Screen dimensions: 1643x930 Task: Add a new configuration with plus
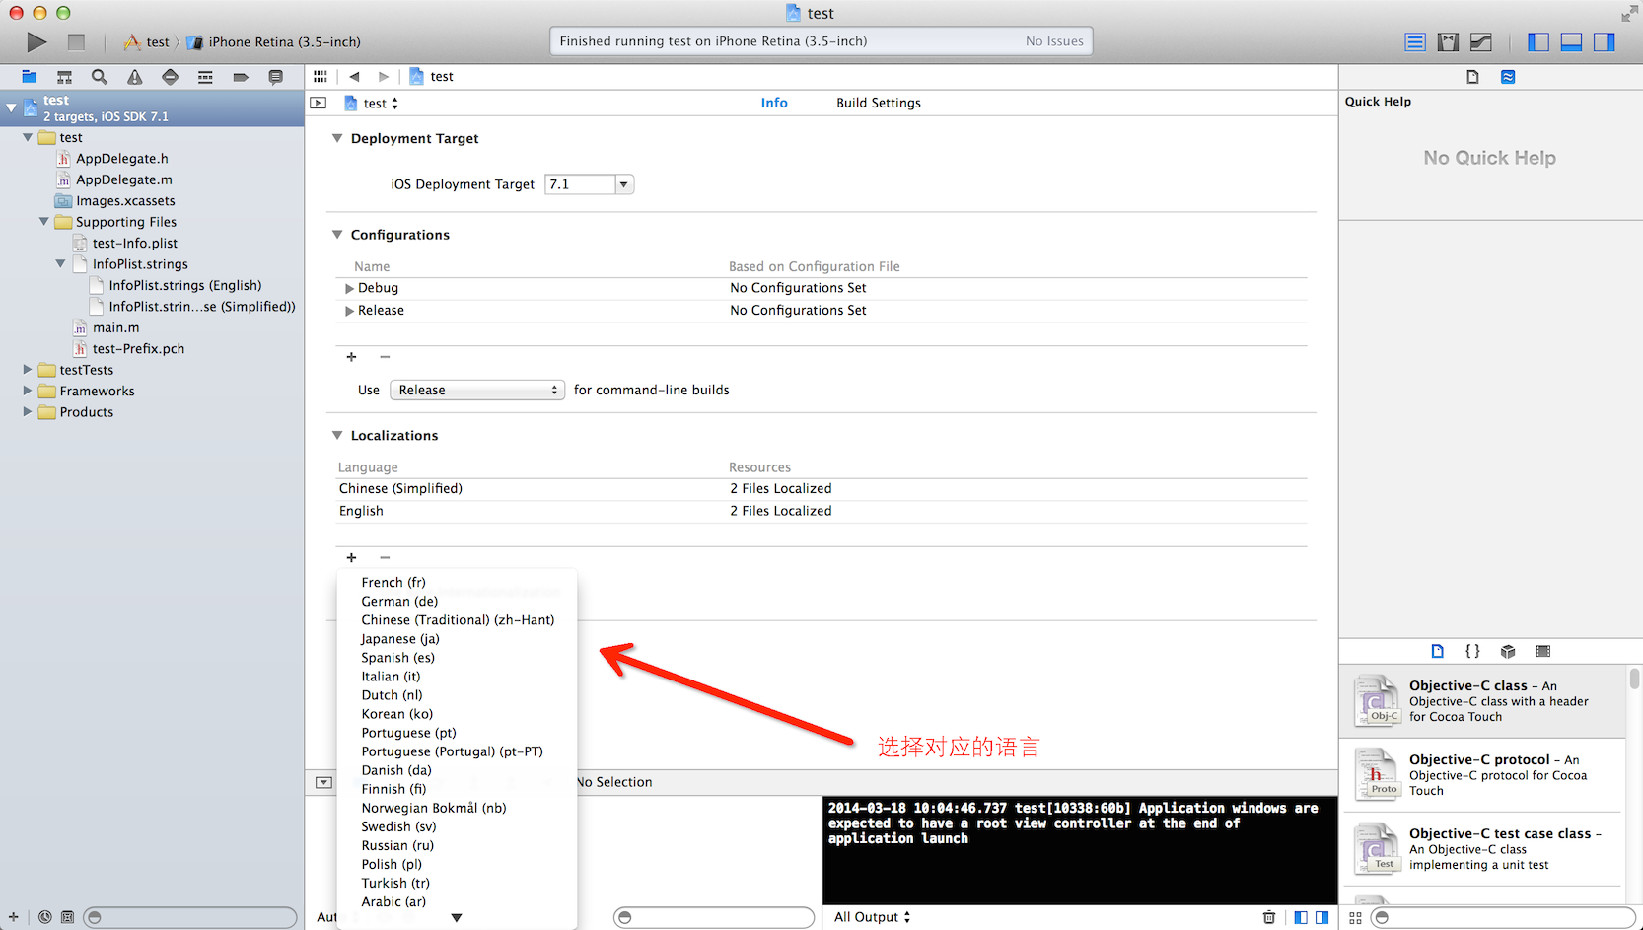pos(351,357)
